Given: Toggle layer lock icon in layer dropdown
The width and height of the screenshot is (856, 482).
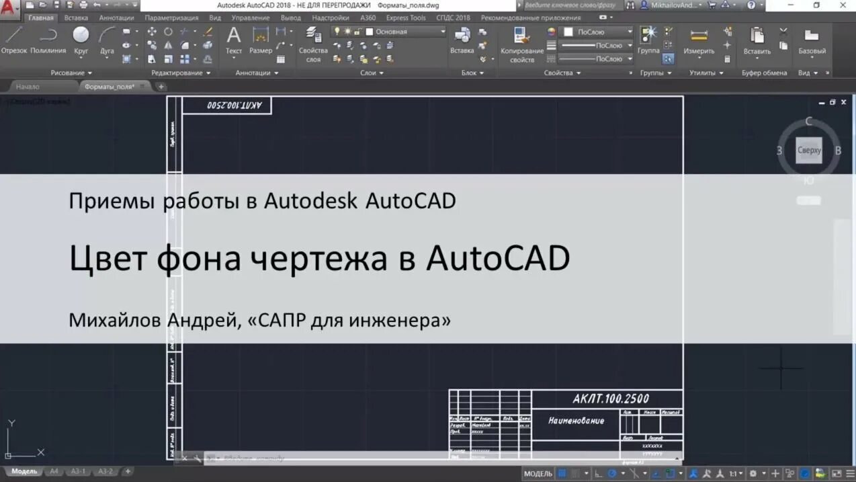Looking at the screenshot, I should pyautogui.click(x=357, y=32).
